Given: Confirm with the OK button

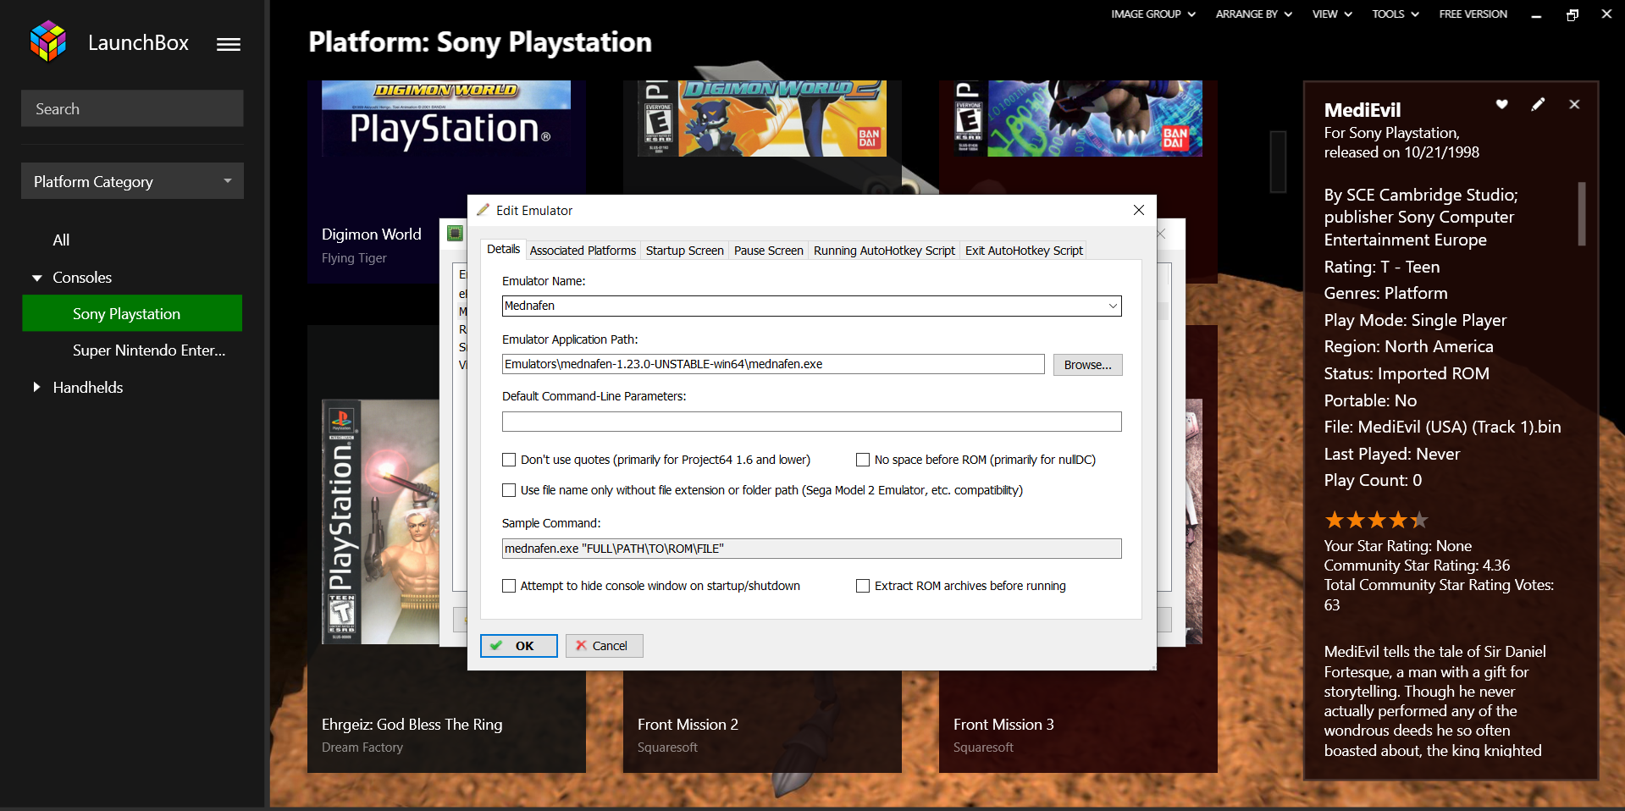Looking at the screenshot, I should pyautogui.click(x=519, y=646).
